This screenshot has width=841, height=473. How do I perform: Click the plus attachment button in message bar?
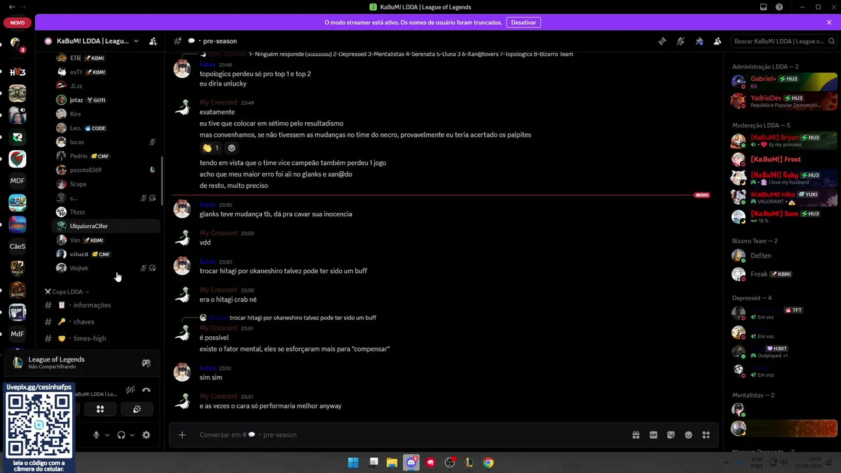pyautogui.click(x=182, y=435)
